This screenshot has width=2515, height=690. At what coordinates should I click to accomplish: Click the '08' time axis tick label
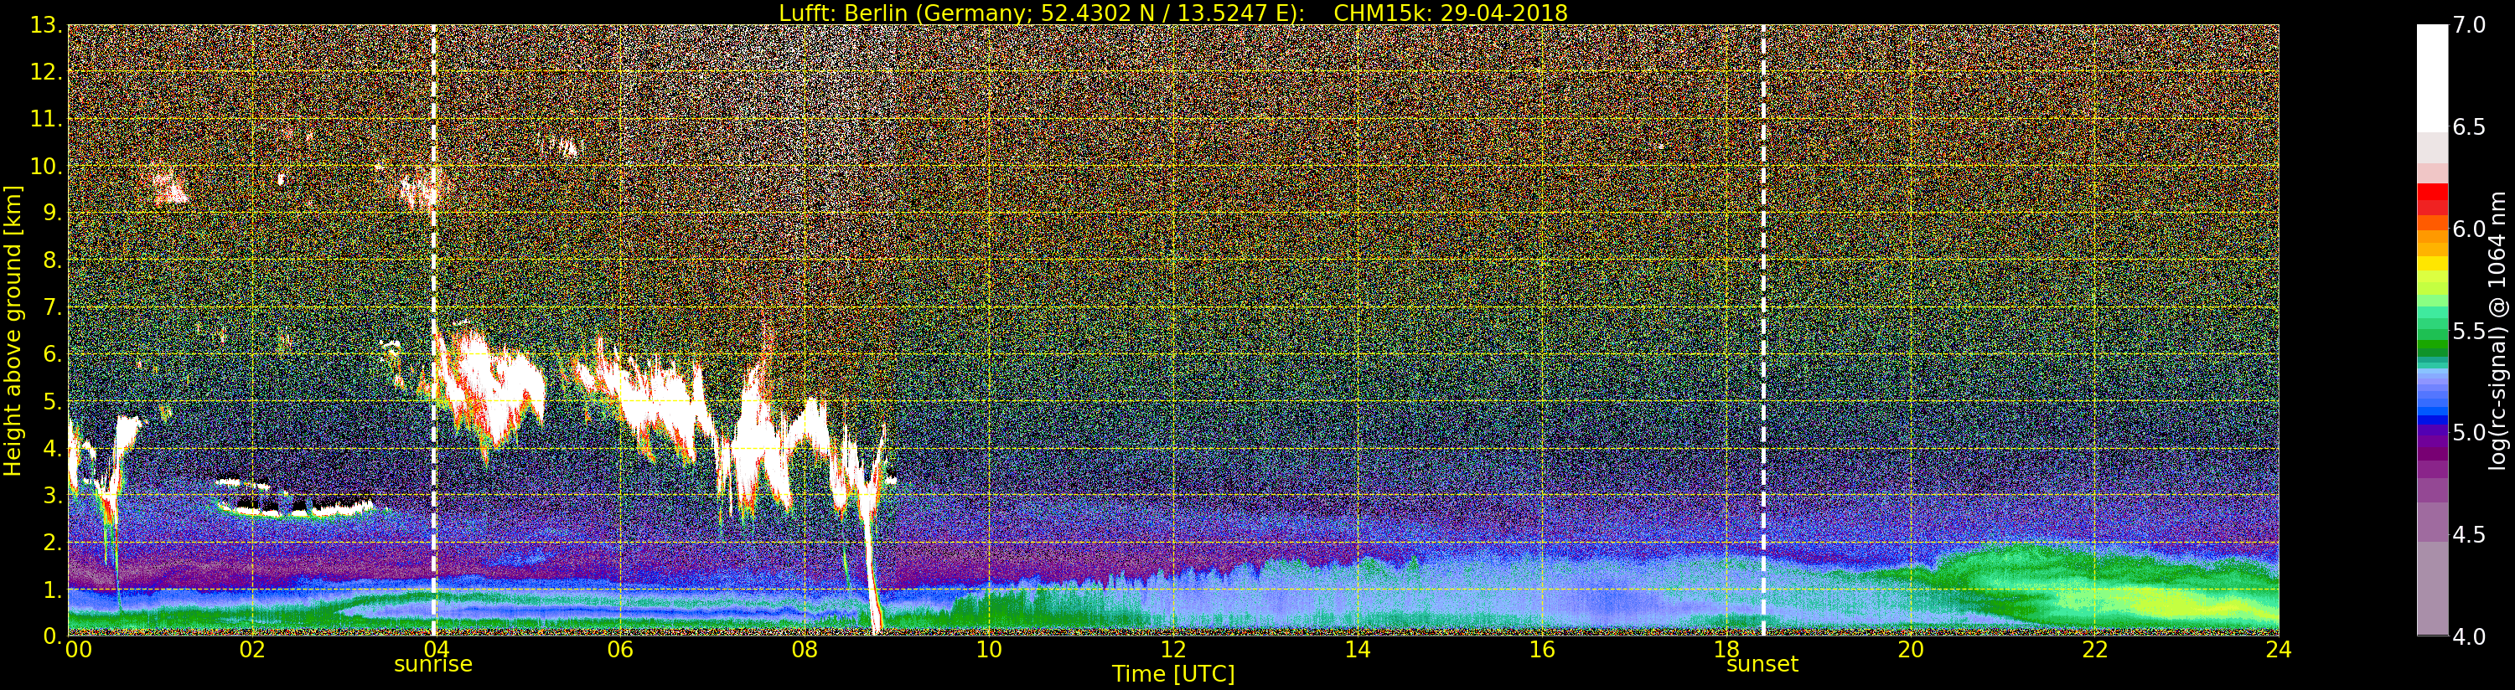point(805,649)
